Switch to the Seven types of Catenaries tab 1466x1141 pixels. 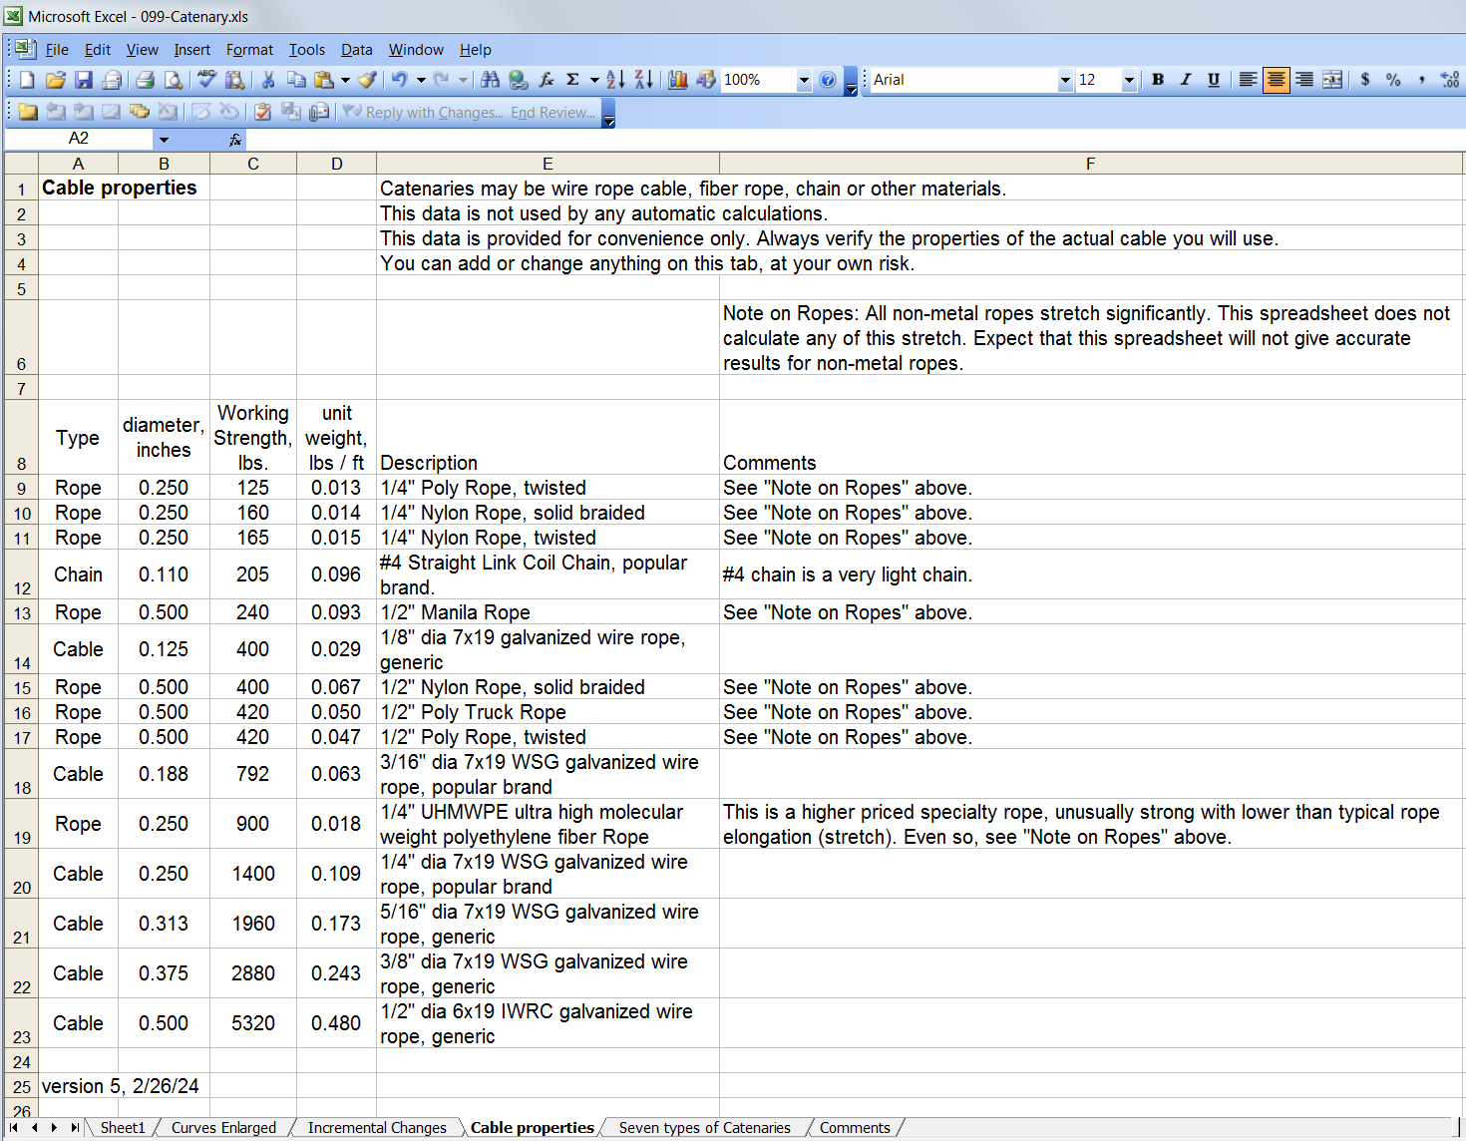pyautogui.click(x=704, y=1128)
